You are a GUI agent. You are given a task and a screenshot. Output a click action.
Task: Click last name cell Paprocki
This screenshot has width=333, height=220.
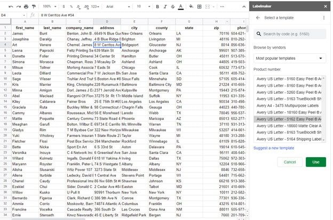(x=52, y=51)
